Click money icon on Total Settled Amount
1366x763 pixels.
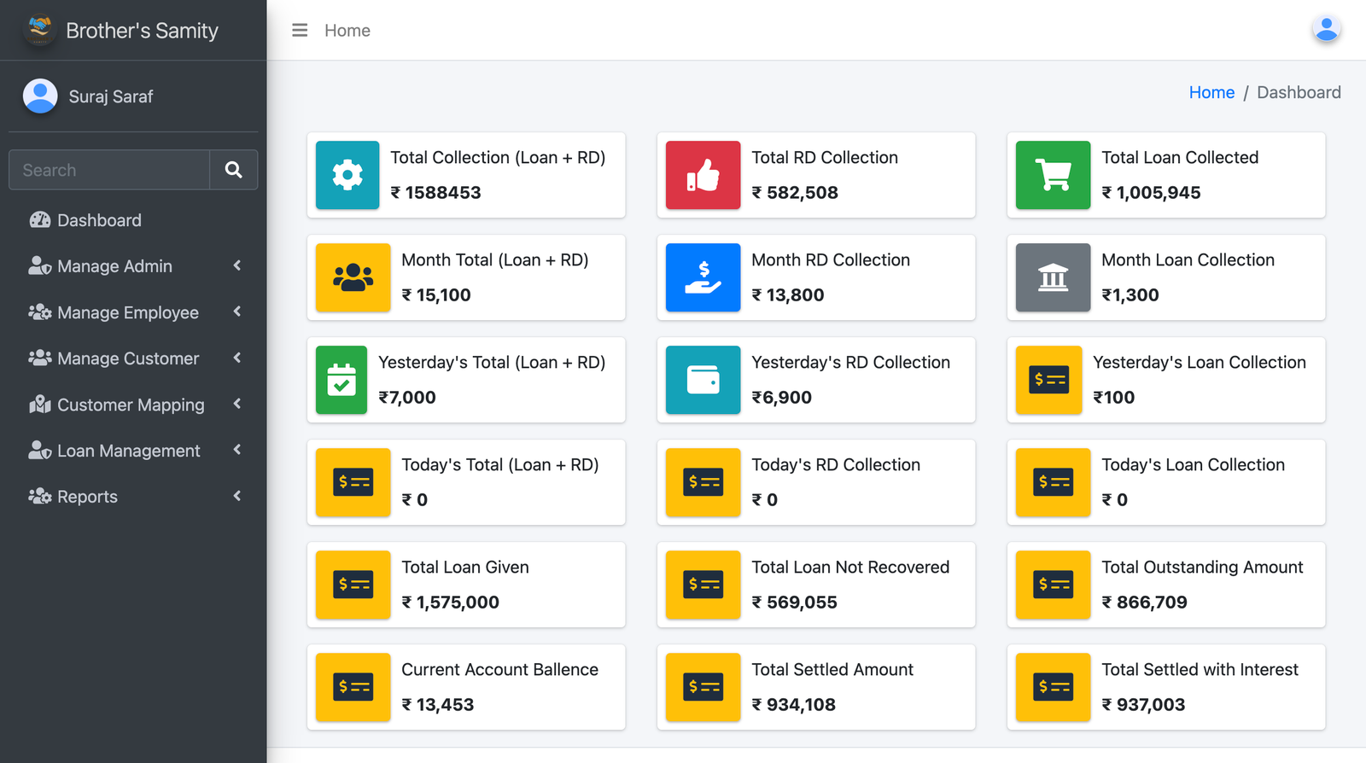coord(703,687)
